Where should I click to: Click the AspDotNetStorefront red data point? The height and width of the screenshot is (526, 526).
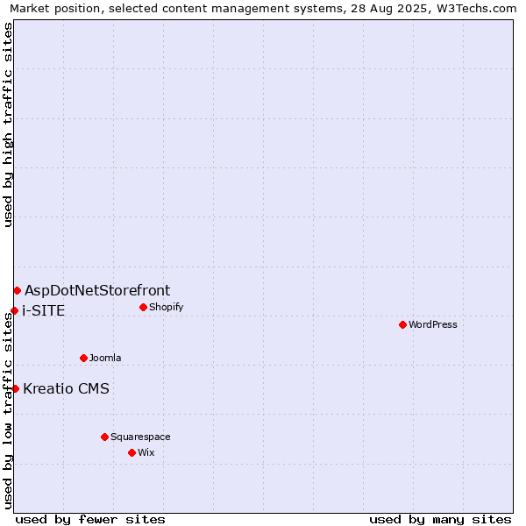click(x=18, y=290)
